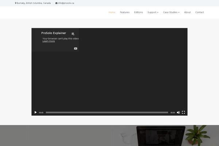219x146 pixels.
Task: Click the envelope icon beside the email address
Action: [56, 3]
